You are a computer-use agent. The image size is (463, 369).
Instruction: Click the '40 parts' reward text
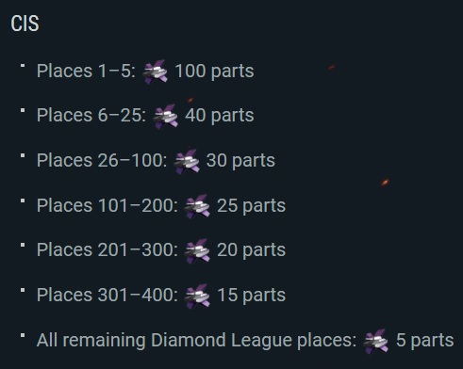click(x=220, y=115)
